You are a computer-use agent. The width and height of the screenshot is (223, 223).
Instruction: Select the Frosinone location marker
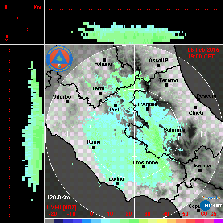(x=144, y=167)
